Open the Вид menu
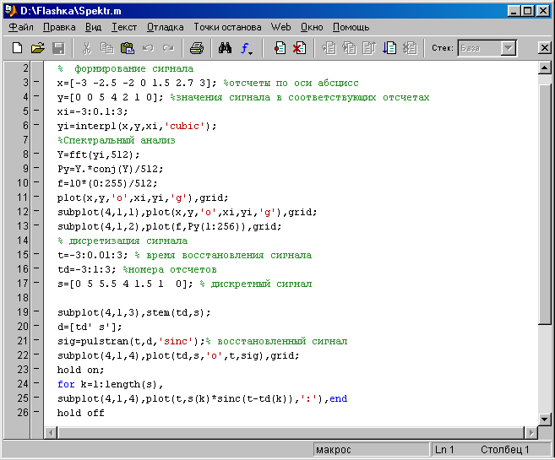 coord(93,27)
